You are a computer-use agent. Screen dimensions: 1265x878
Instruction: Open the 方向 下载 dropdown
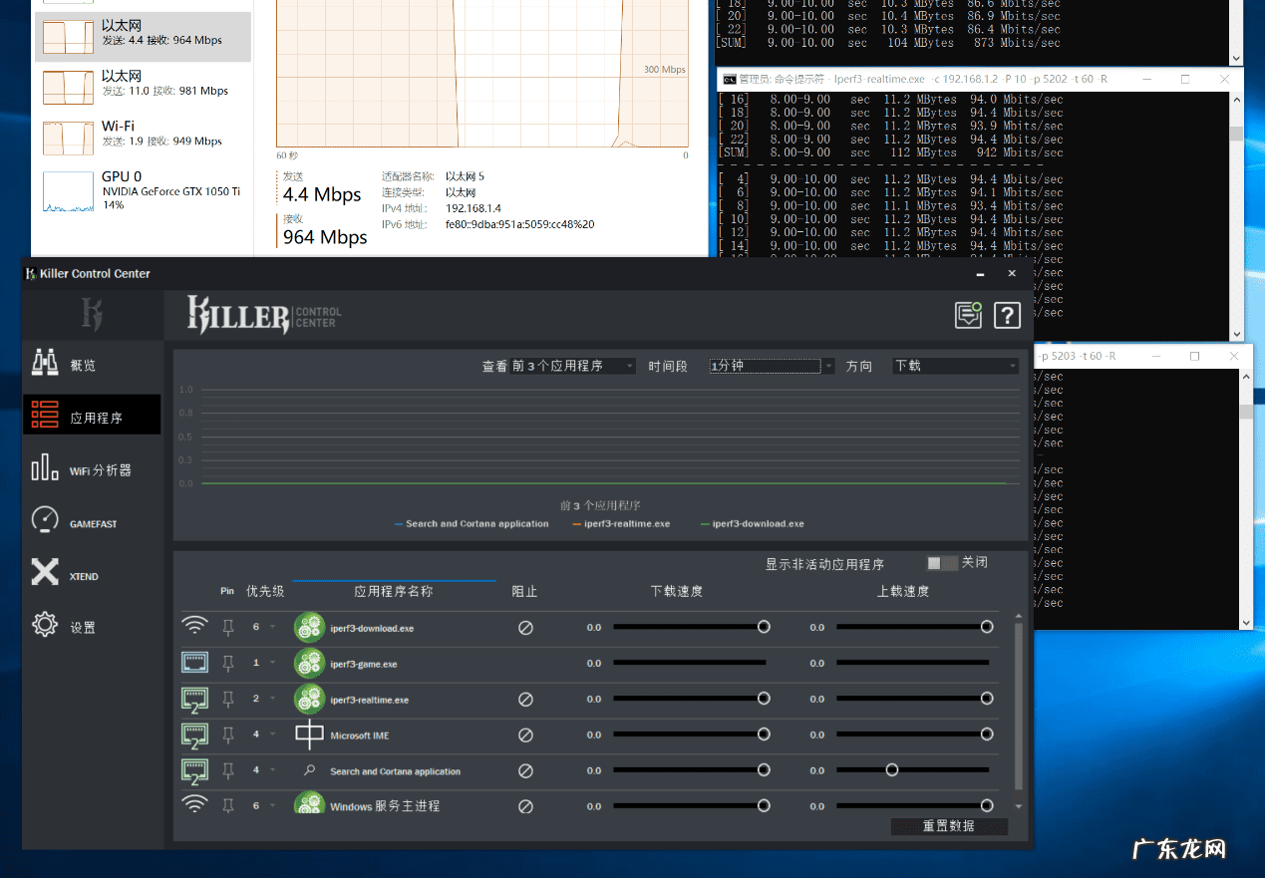[x=955, y=366]
